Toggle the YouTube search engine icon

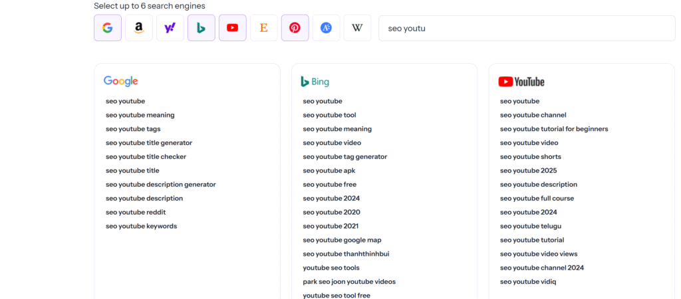tap(233, 28)
